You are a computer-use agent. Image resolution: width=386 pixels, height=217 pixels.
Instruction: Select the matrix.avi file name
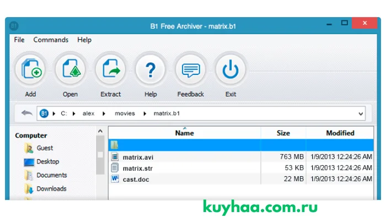[x=138, y=158]
